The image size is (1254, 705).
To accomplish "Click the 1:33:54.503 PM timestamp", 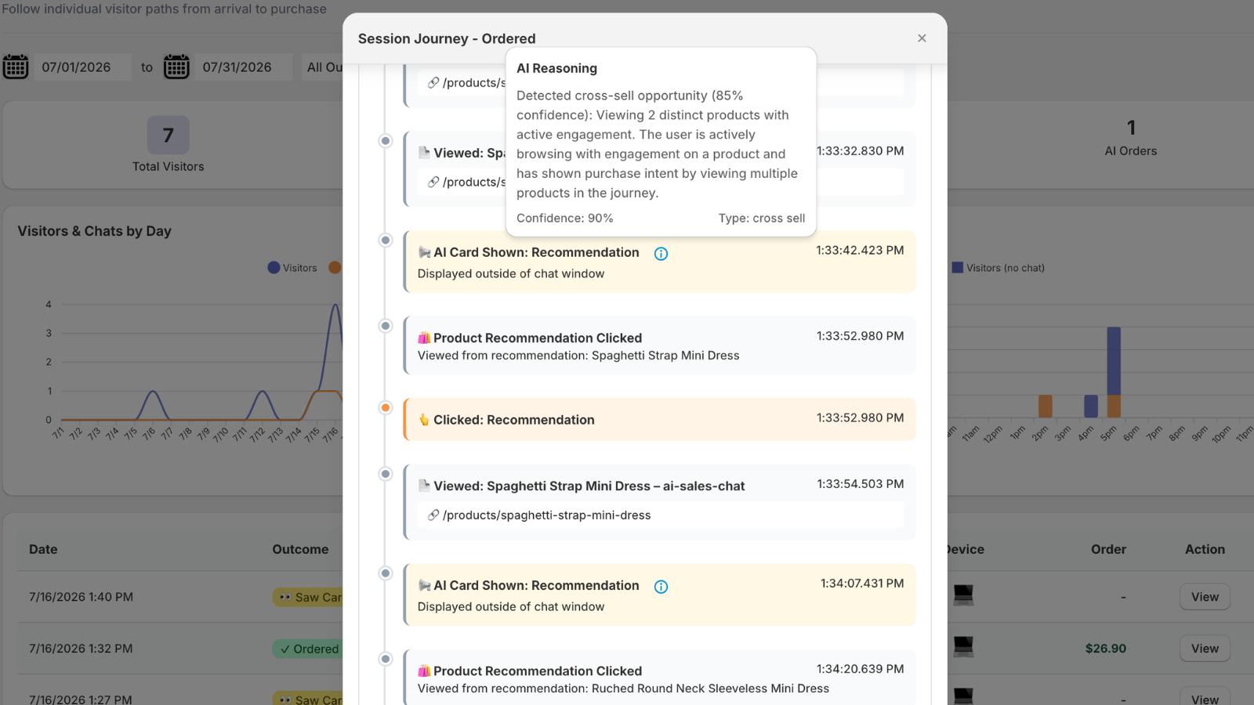I will coord(861,483).
